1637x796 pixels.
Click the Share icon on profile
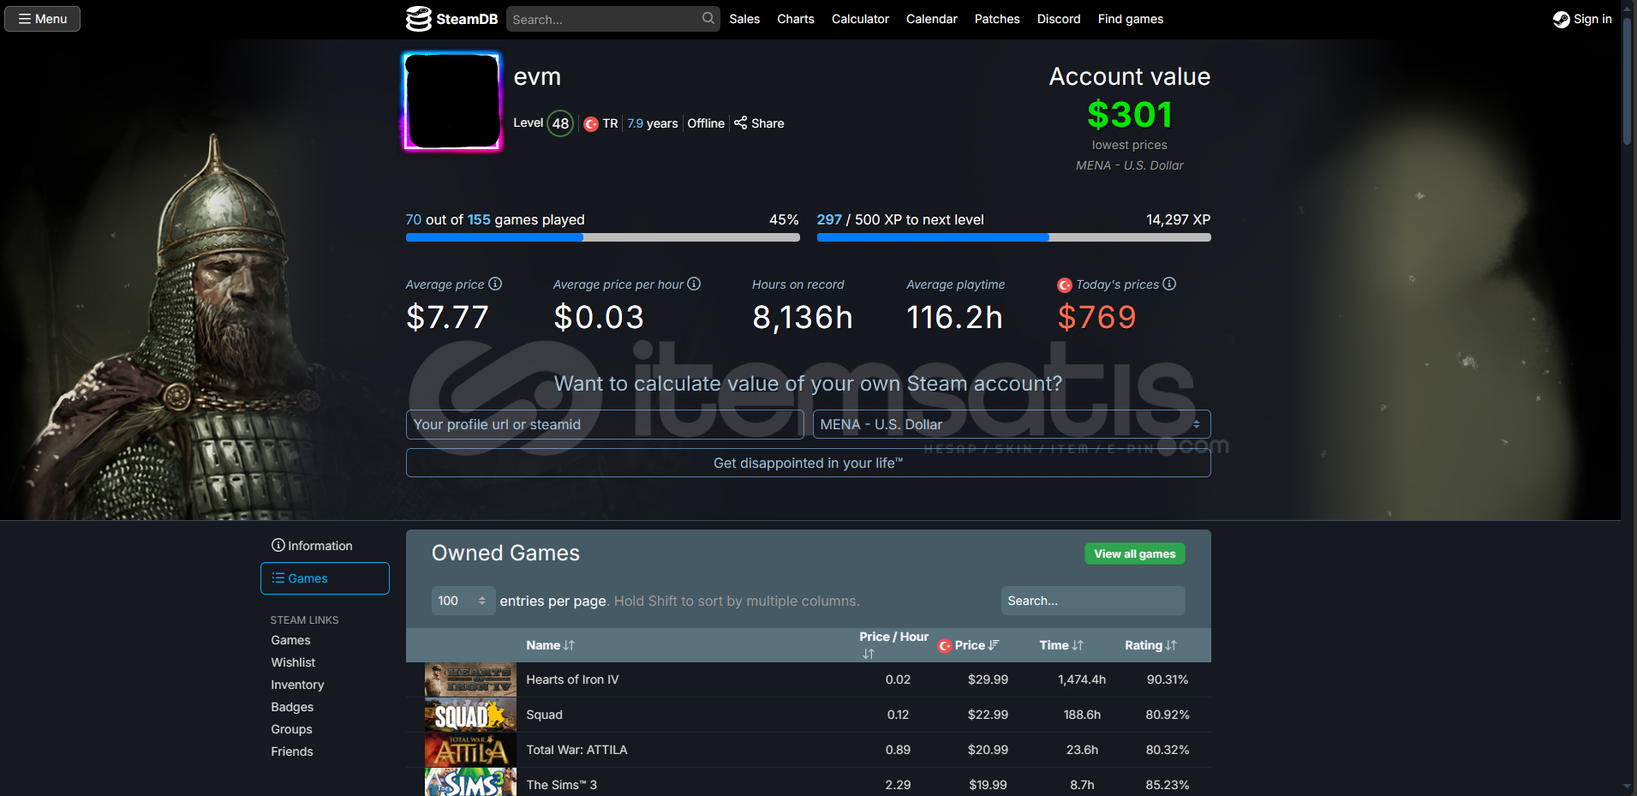740,123
